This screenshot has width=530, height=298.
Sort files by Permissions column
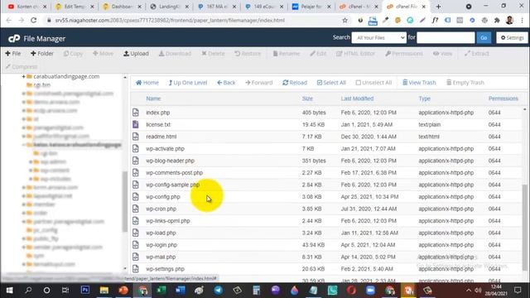[503, 99]
